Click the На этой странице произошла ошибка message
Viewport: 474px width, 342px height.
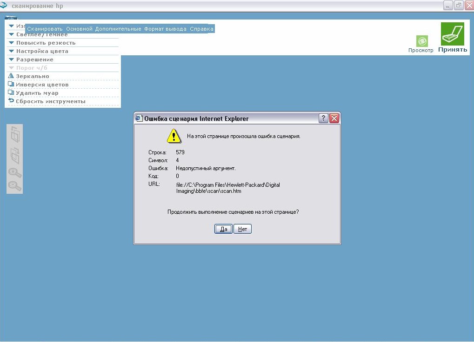tap(243, 136)
